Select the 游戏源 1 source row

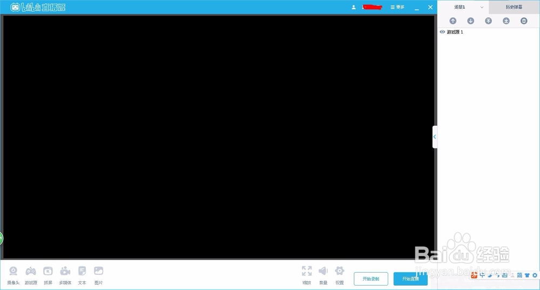coord(489,32)
